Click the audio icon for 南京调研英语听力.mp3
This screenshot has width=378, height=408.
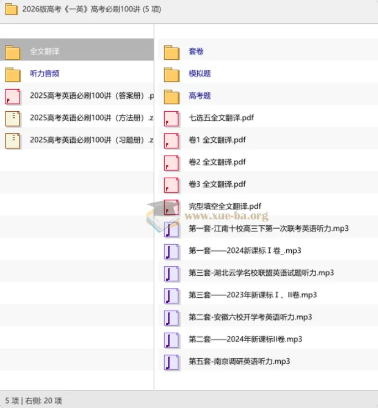click(x=171, y=362)
